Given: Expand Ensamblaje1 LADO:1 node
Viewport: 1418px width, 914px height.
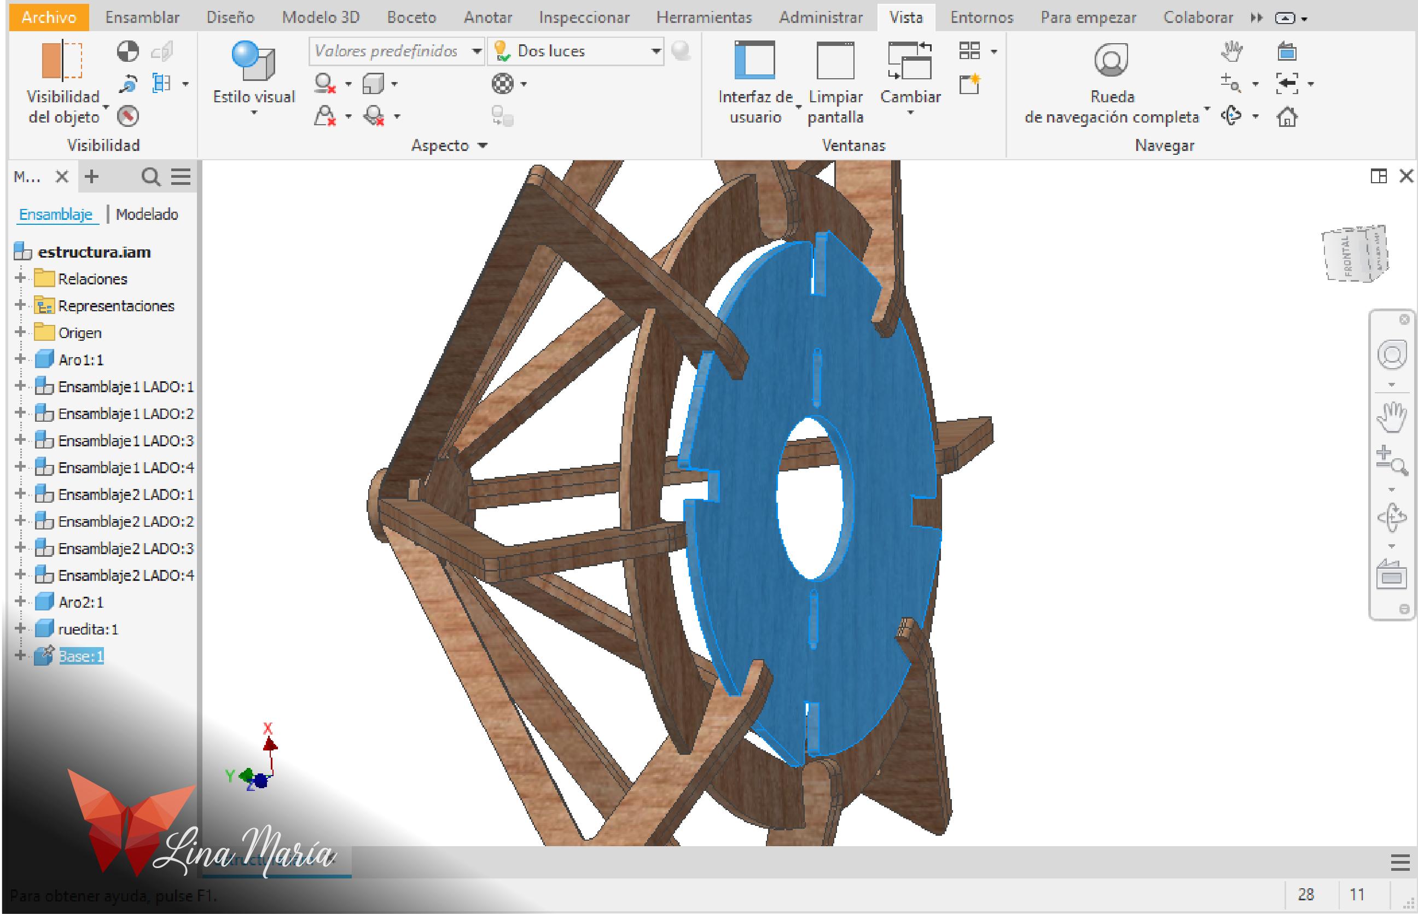Looking at the screenshot, I should click(x=20, y=386).
